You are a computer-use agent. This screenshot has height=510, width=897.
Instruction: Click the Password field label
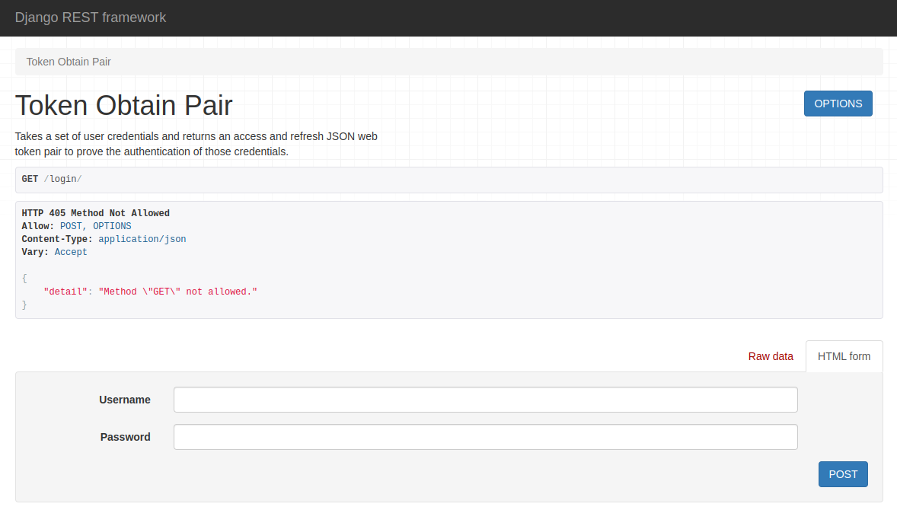coord(126,437)
